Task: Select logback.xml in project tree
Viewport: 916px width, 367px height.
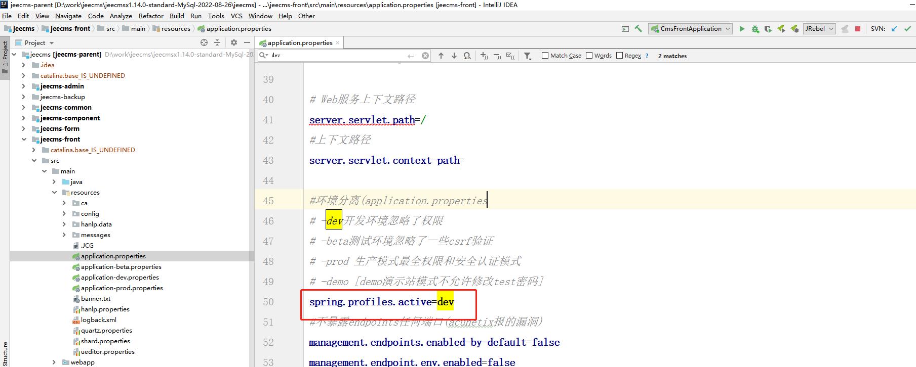Action: (99, 320)
